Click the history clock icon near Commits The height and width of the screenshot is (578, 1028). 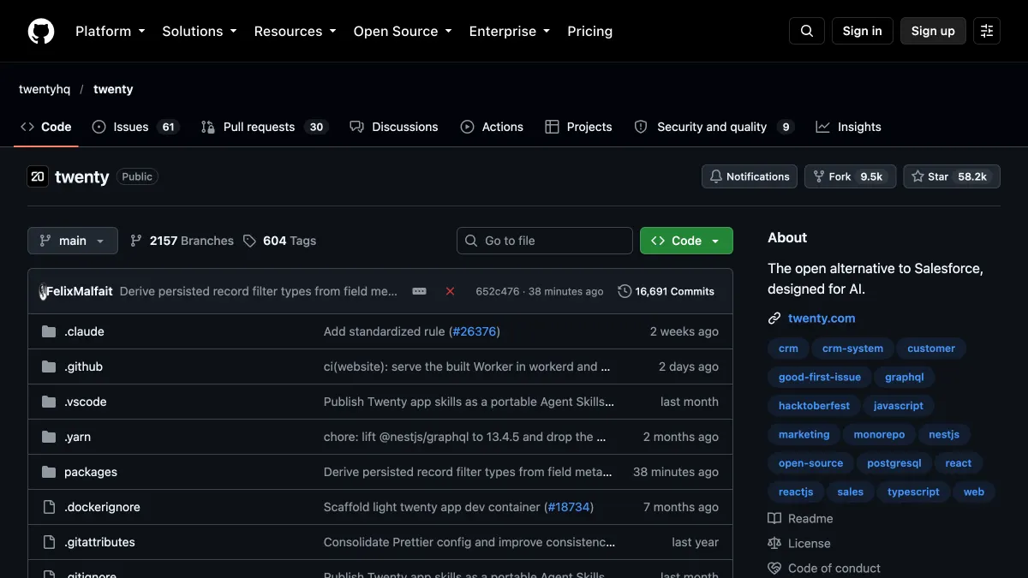point(625,291)
